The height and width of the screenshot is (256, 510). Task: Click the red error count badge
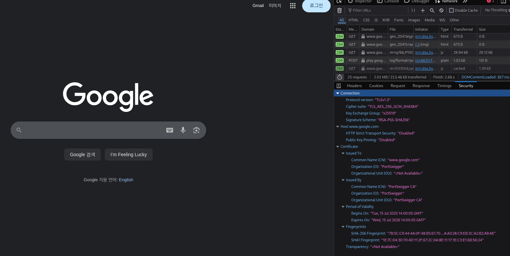(491, 1)
